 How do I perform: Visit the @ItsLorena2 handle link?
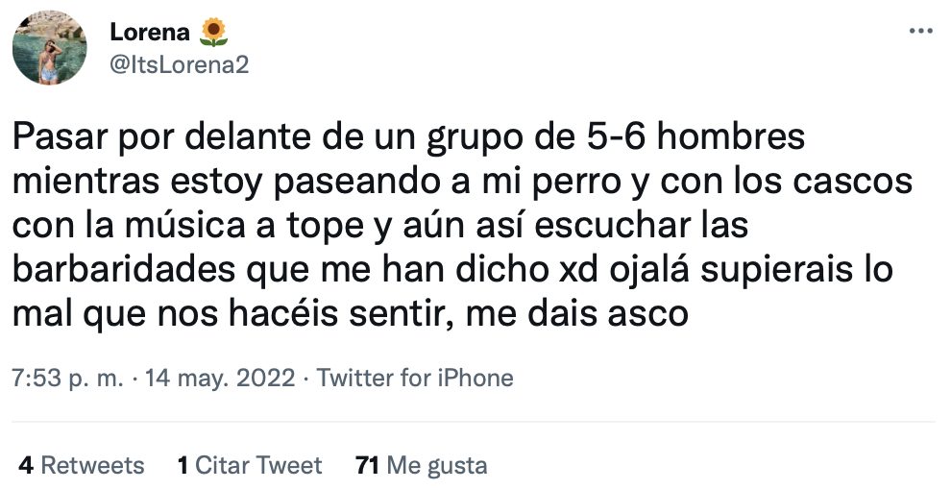pyautogui.click(x=180, y=62)
